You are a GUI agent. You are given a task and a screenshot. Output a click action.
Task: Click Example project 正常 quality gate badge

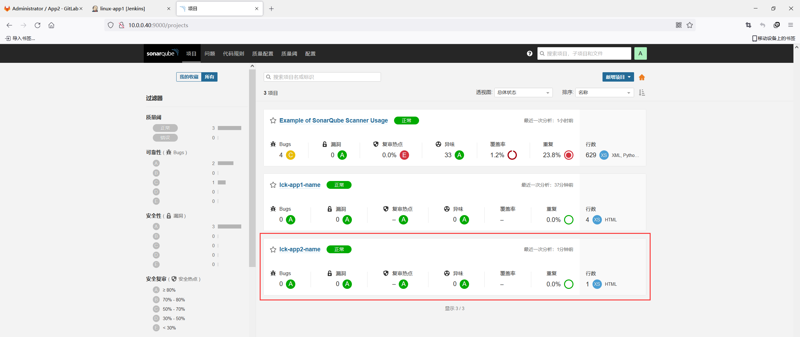pyautogui.click(x=407, y=121)
